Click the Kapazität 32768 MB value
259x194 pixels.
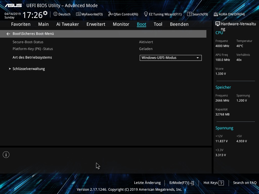coord(223,114)
